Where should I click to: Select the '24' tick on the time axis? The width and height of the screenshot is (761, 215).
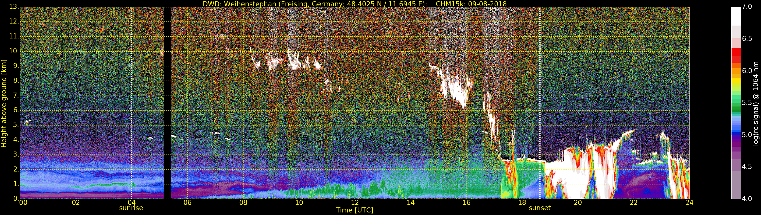689,202
